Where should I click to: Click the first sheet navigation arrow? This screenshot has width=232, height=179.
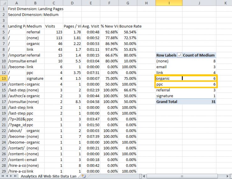point(3,176)
